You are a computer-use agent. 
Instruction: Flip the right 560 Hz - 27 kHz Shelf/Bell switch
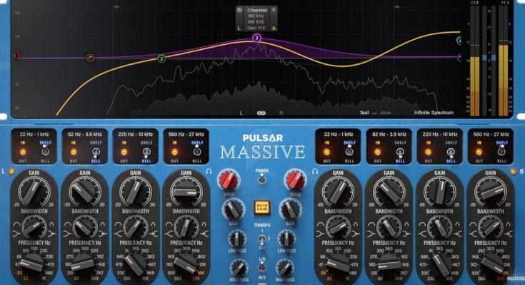pyautogui.click(x=502, y=152)
